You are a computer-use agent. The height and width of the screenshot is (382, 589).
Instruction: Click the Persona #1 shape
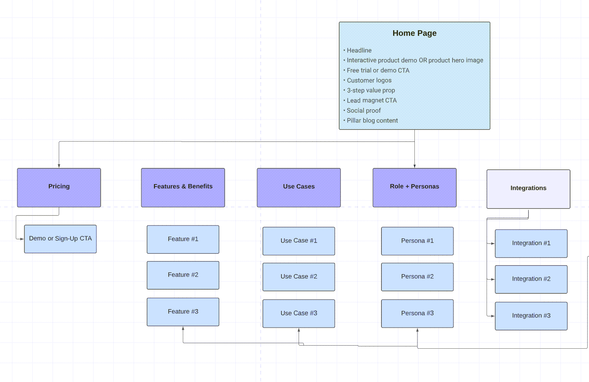pos(417,241)
